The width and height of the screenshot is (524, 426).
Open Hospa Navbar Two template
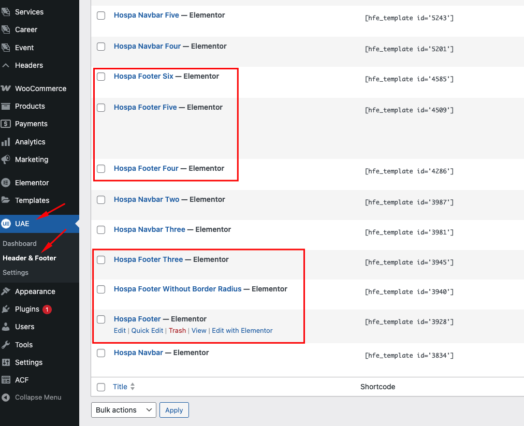pos(147,199)
